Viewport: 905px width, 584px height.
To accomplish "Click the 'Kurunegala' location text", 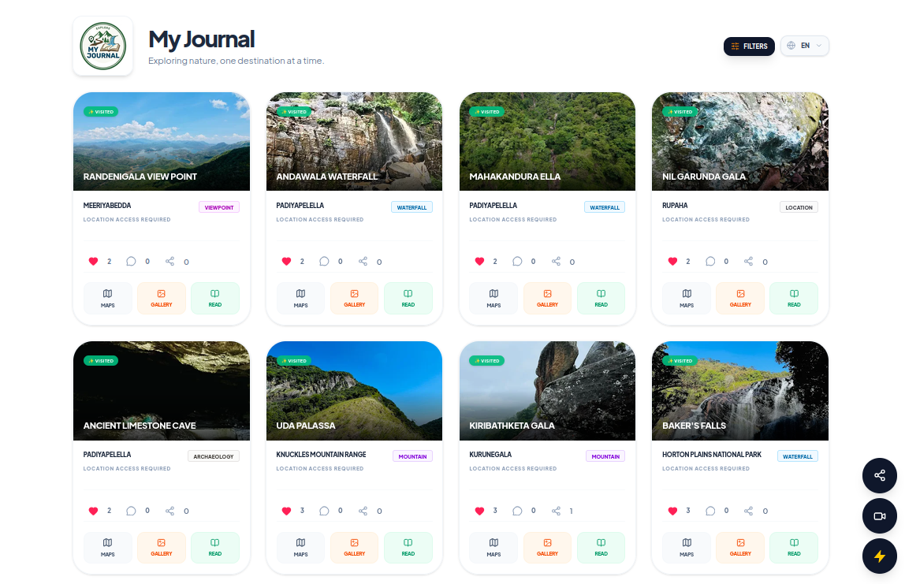I will pos(490,455).
